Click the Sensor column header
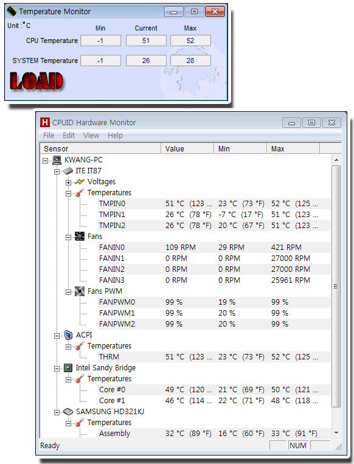This screenshot has height=464, width=354. (x=100, y=148)
